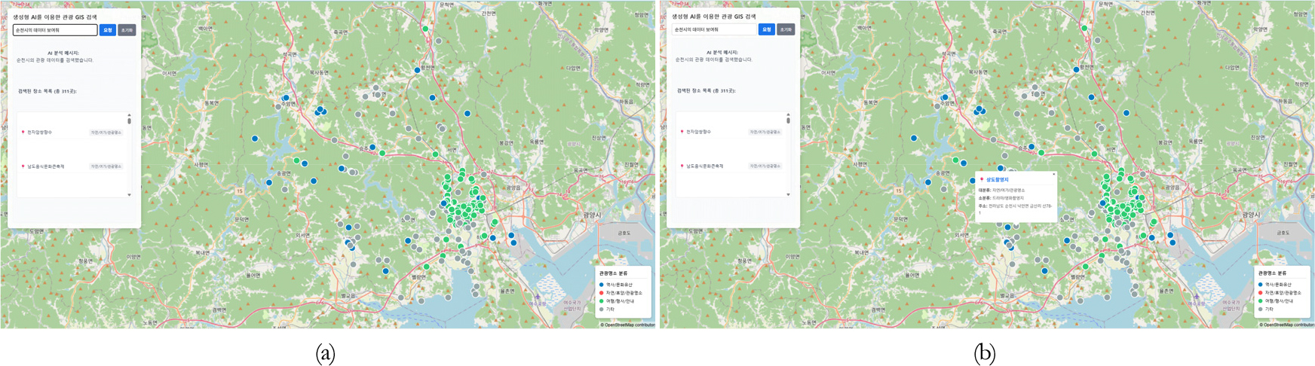Click the list scroll-down arrow in panel (b)
1315x366 pixels.
[788, 194]
